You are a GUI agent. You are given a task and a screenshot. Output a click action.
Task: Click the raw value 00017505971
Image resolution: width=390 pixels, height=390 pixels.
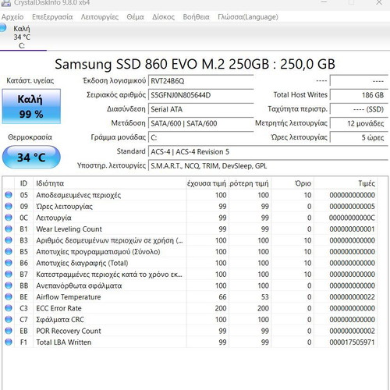click(x=352, y=342)
